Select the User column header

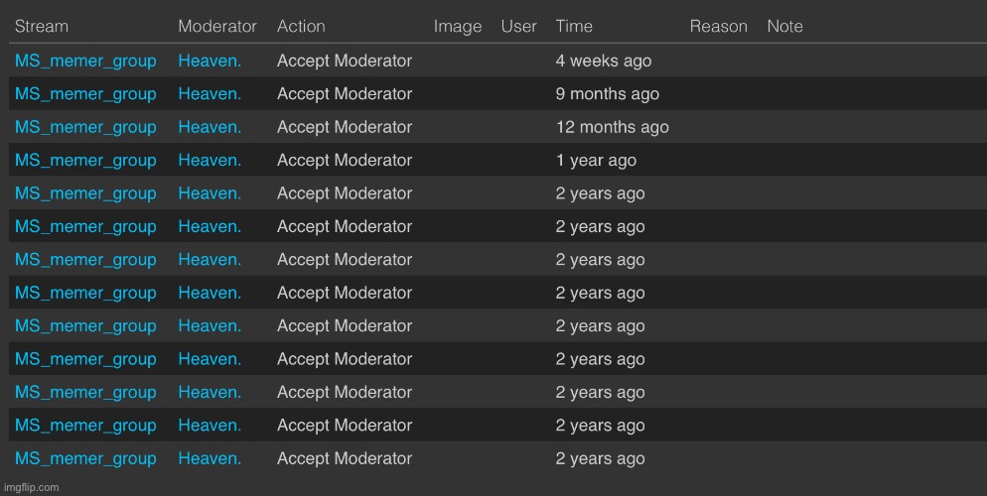[x=518, y=27]
